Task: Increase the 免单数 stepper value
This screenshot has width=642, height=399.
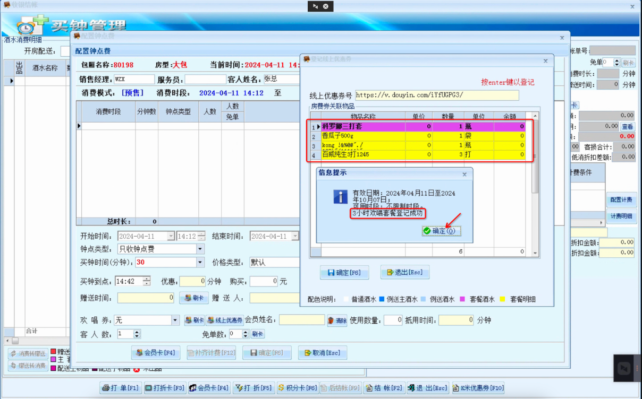Action: pos(246,332)
